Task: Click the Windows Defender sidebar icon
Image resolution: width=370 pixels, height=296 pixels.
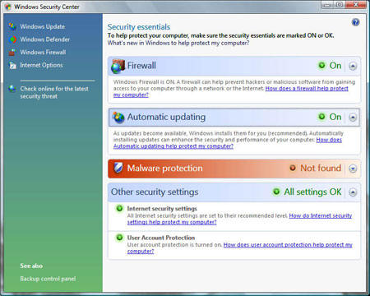Action: (x=12, y=39)
